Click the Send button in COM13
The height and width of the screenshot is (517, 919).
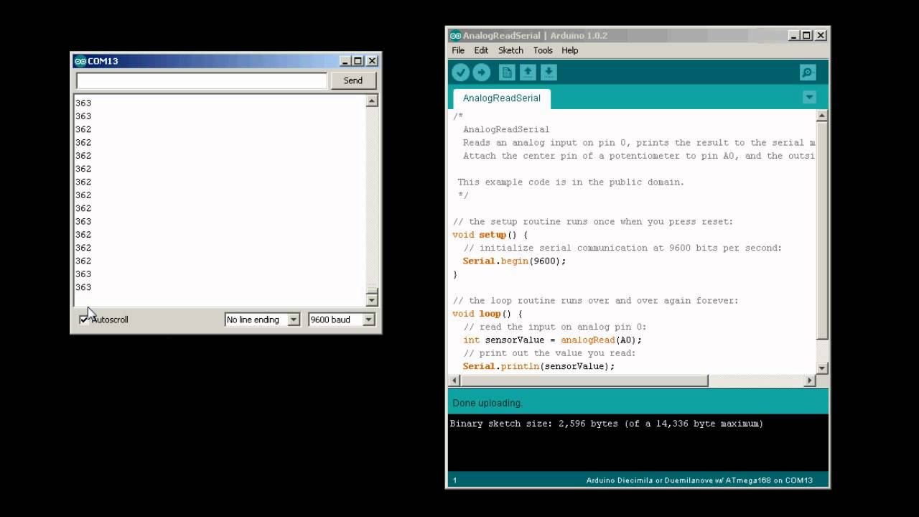pyautogui.click(x=353, y=80)
